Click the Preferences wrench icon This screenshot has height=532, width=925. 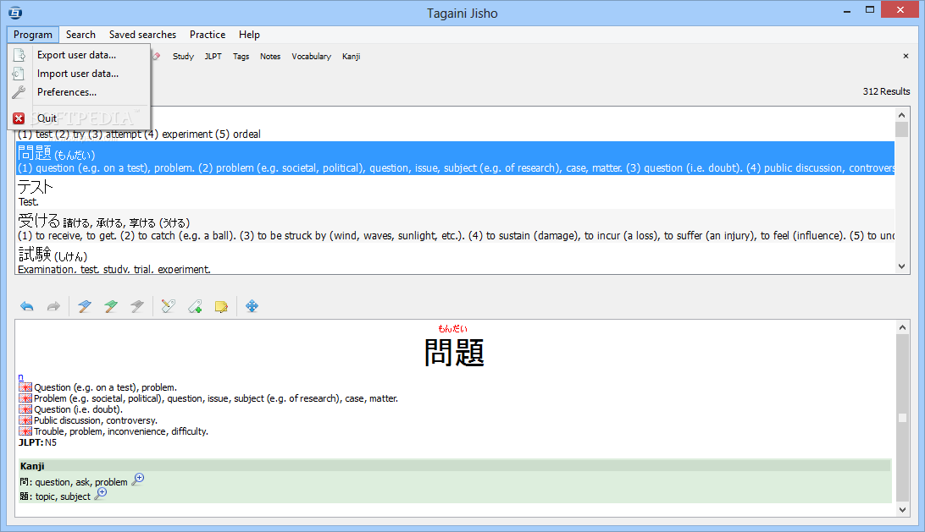point(19,92)
